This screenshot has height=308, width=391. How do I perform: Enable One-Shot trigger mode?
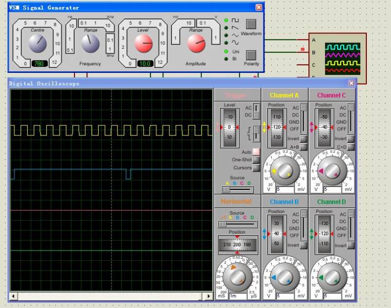(x=256, y=160)
